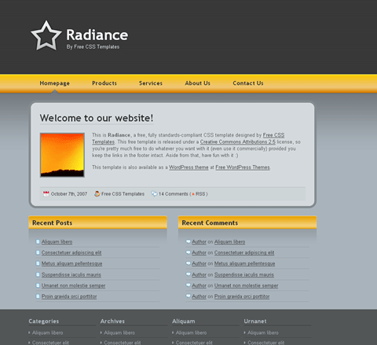This screenshot has height=345, width=377.
Task: Open Aliquam libero under footer Archives
Action: [119, 332]
